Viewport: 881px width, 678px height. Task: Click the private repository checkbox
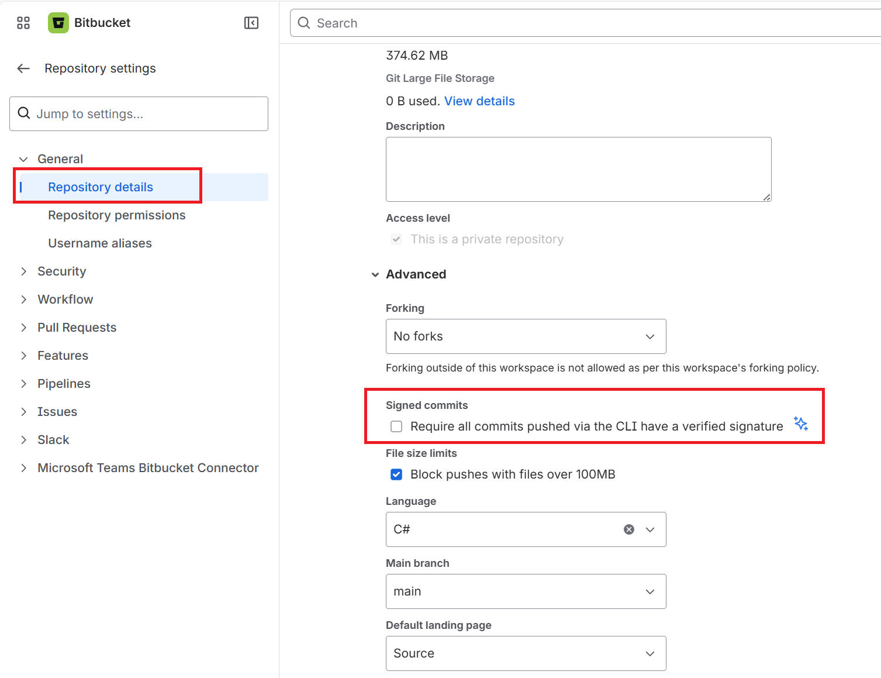[396, 239]
